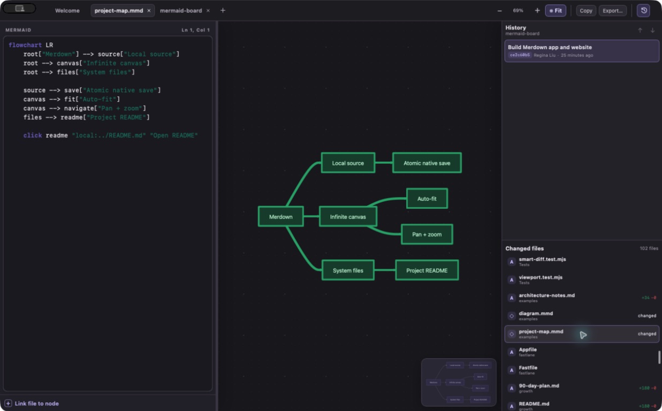
Task: Select the Local source node
Action: pos(348,163)
